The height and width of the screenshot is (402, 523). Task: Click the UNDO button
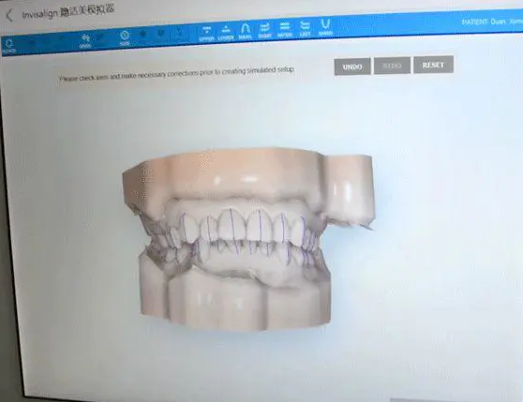(x=352, y=67)
